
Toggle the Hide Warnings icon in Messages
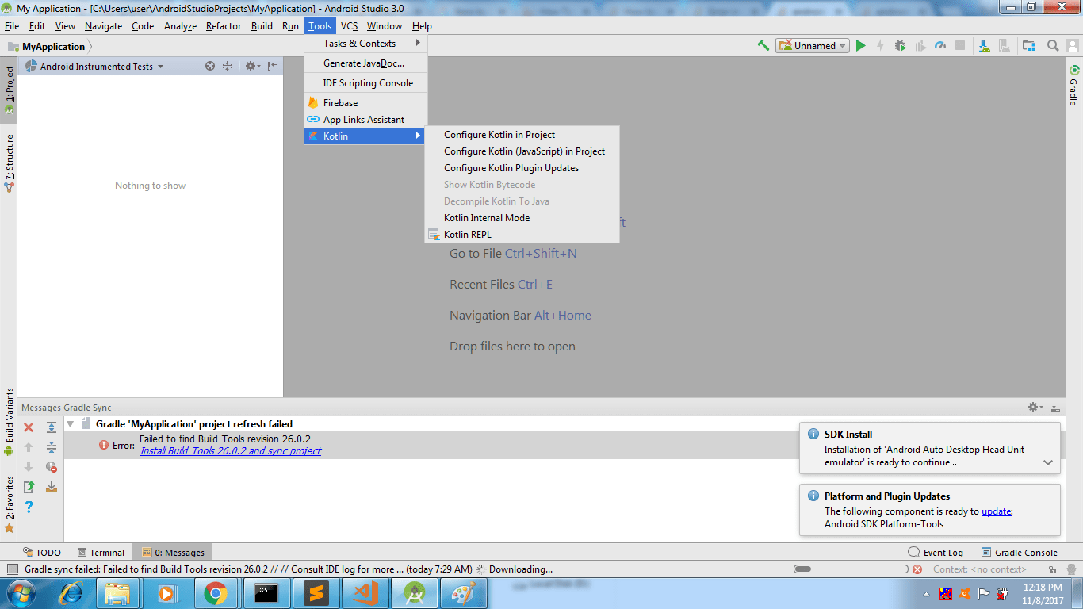(52, 467)
